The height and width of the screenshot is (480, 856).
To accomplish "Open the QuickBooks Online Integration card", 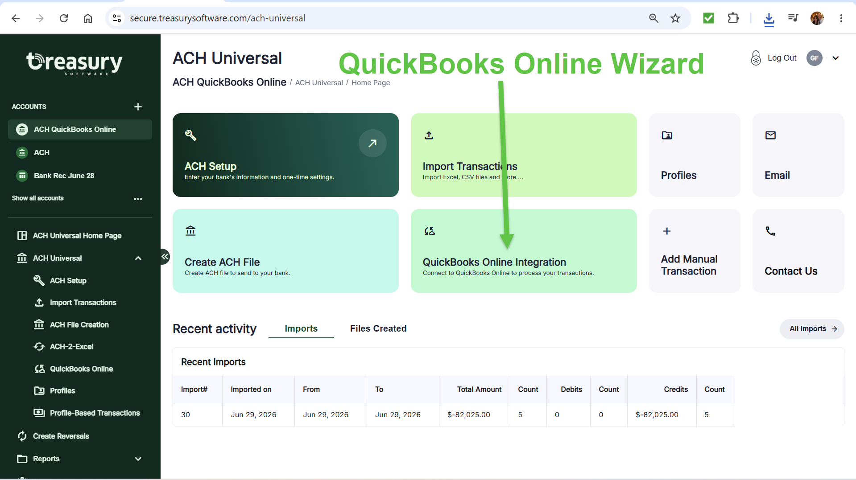I will click(x=524, y=251).
